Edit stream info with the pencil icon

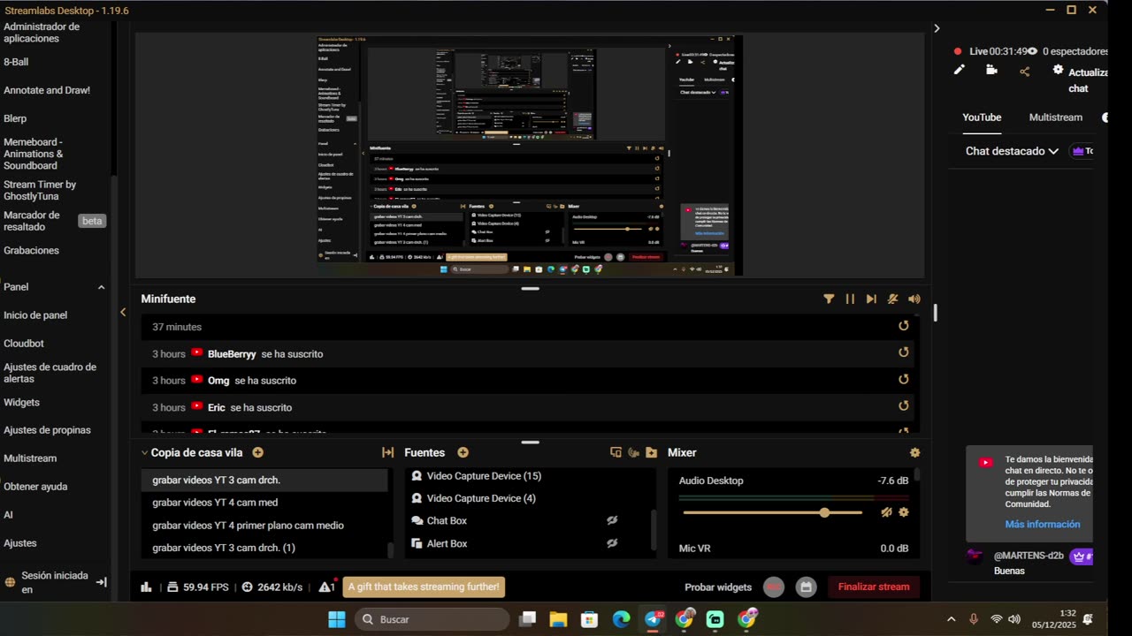tap(960, 71)
